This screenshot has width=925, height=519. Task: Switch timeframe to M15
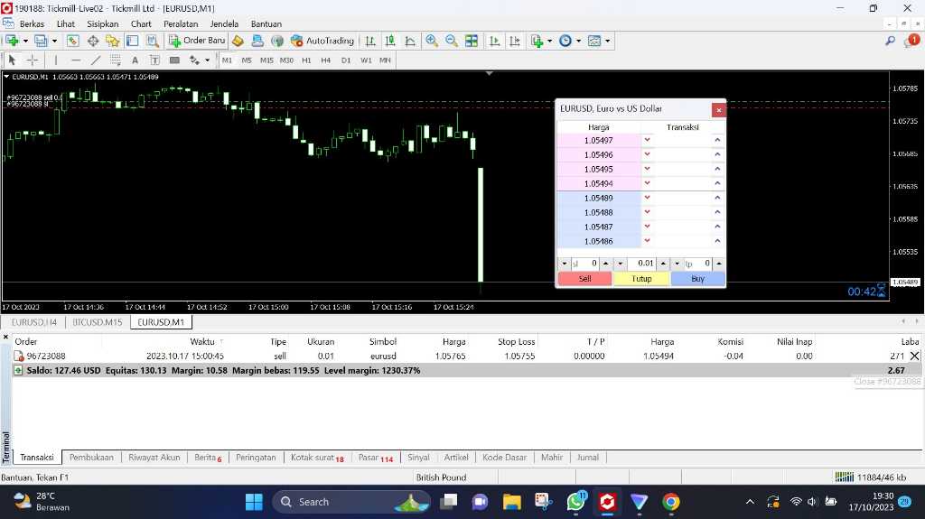click(x=266, y=60)
